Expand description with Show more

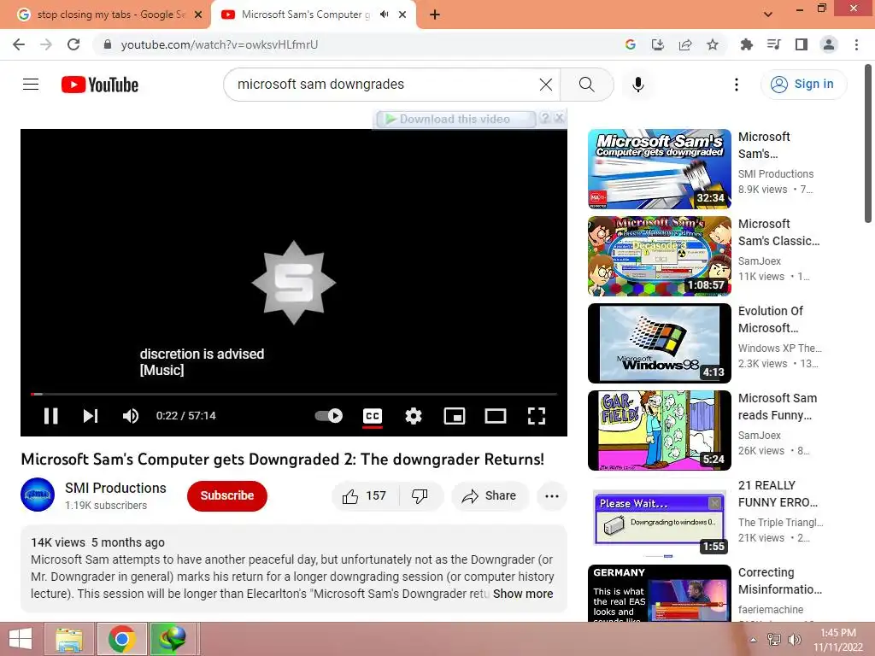point(523,594)
